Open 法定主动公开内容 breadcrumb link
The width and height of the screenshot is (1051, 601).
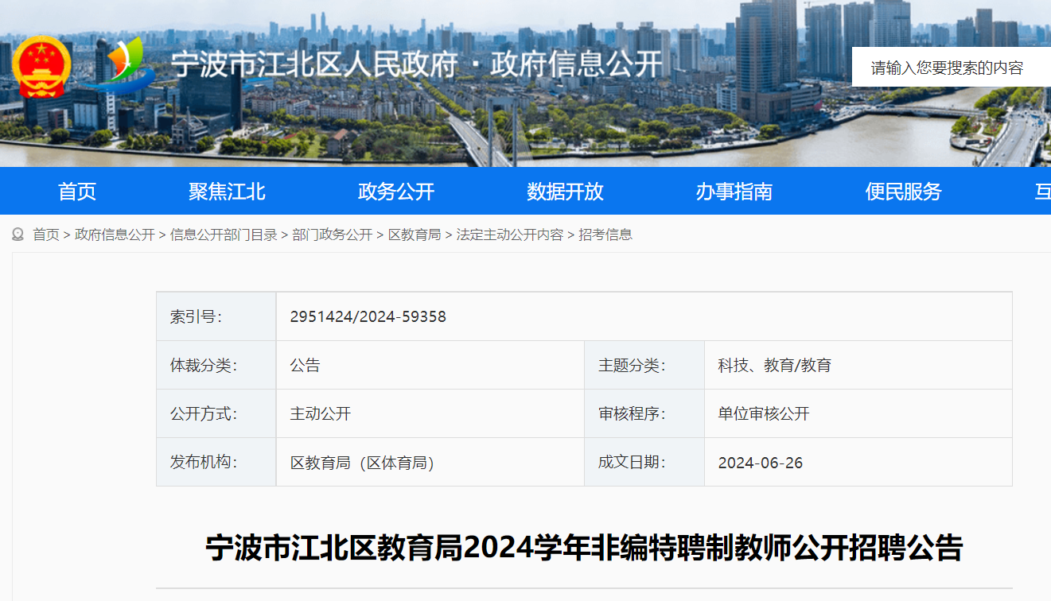click(x=509, y=235)
